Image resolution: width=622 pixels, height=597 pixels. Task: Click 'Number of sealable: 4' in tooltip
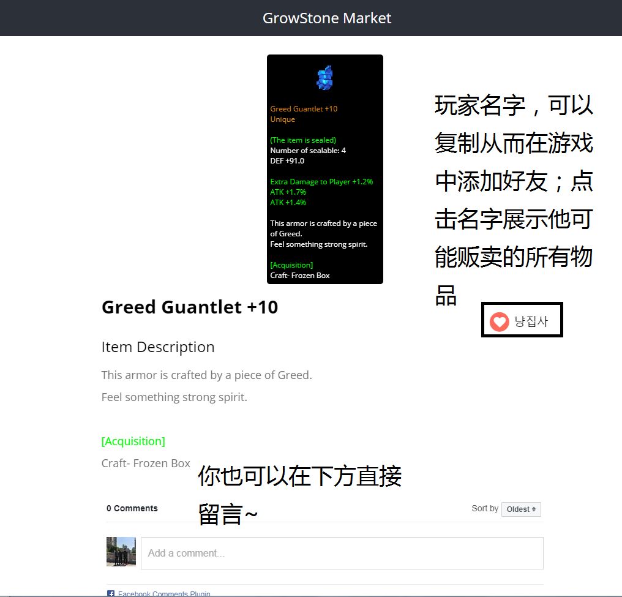click(308, 151)
